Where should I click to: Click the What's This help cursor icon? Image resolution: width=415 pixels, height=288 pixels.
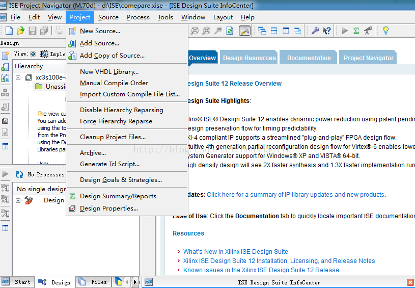click(x=327, y=31)
